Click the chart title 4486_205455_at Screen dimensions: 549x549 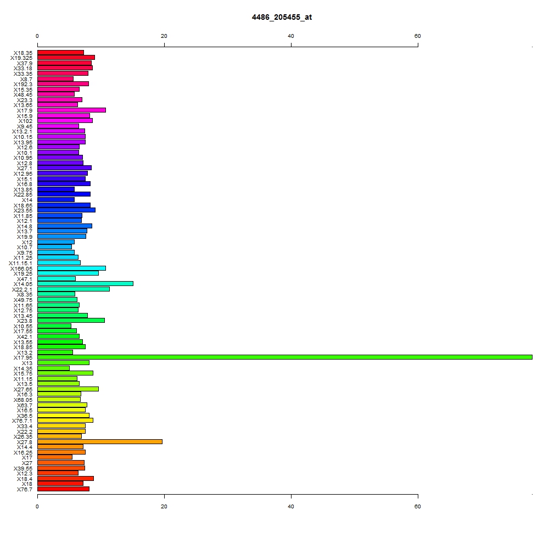coord(282,17)
